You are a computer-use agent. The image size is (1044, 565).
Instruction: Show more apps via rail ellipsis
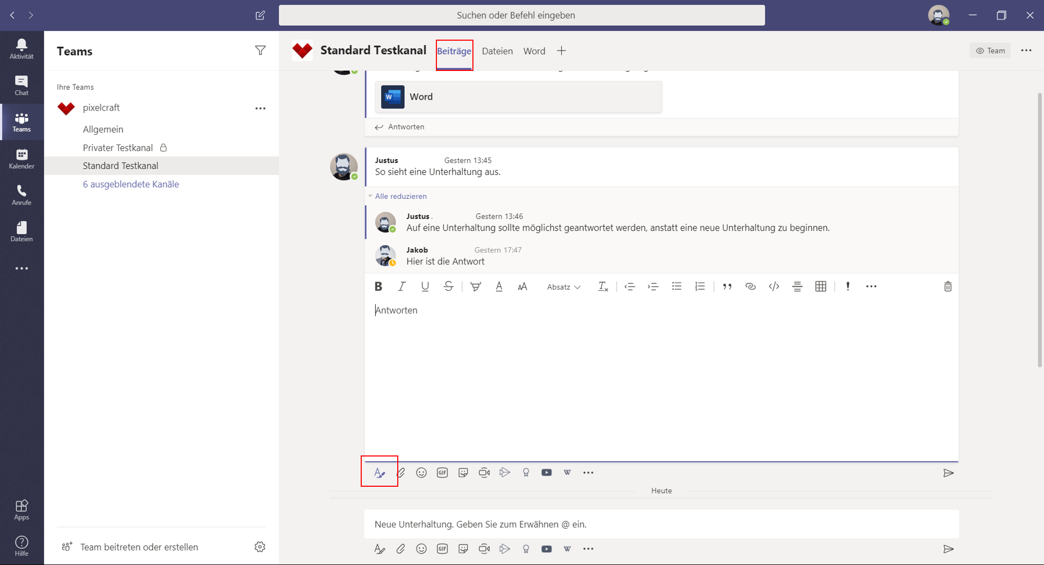(x=21, y=268)
